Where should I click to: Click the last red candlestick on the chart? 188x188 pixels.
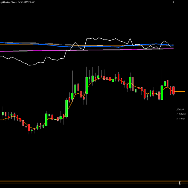click(173, 90)
